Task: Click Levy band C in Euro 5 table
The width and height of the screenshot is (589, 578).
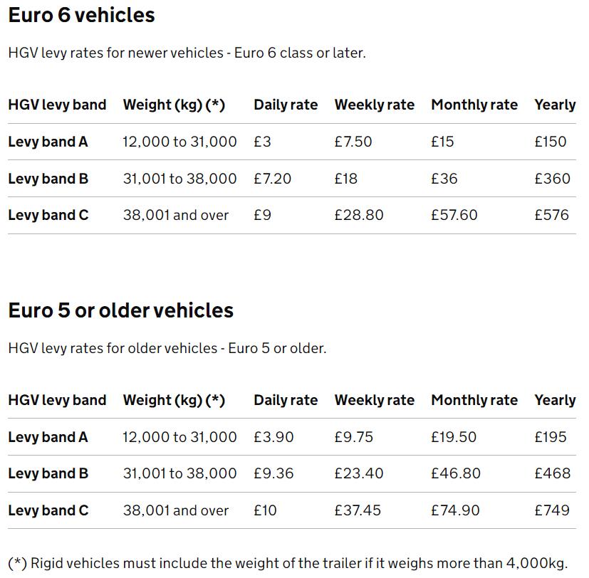Action: tap(48, 510)
